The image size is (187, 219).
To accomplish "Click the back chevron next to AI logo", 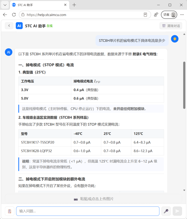I will point(9,26).
